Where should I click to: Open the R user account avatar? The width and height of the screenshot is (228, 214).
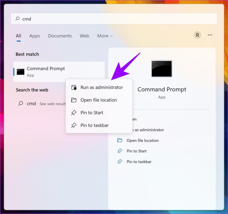[197, 35]
